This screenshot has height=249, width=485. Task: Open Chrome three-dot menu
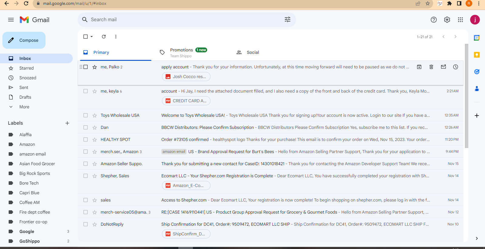pyautogui.click(x=479, y=3)
